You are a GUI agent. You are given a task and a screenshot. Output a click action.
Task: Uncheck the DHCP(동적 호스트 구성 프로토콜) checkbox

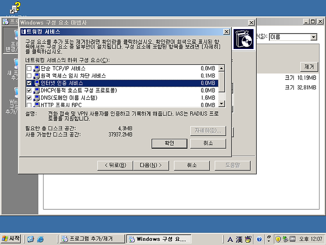click(29, 90)
